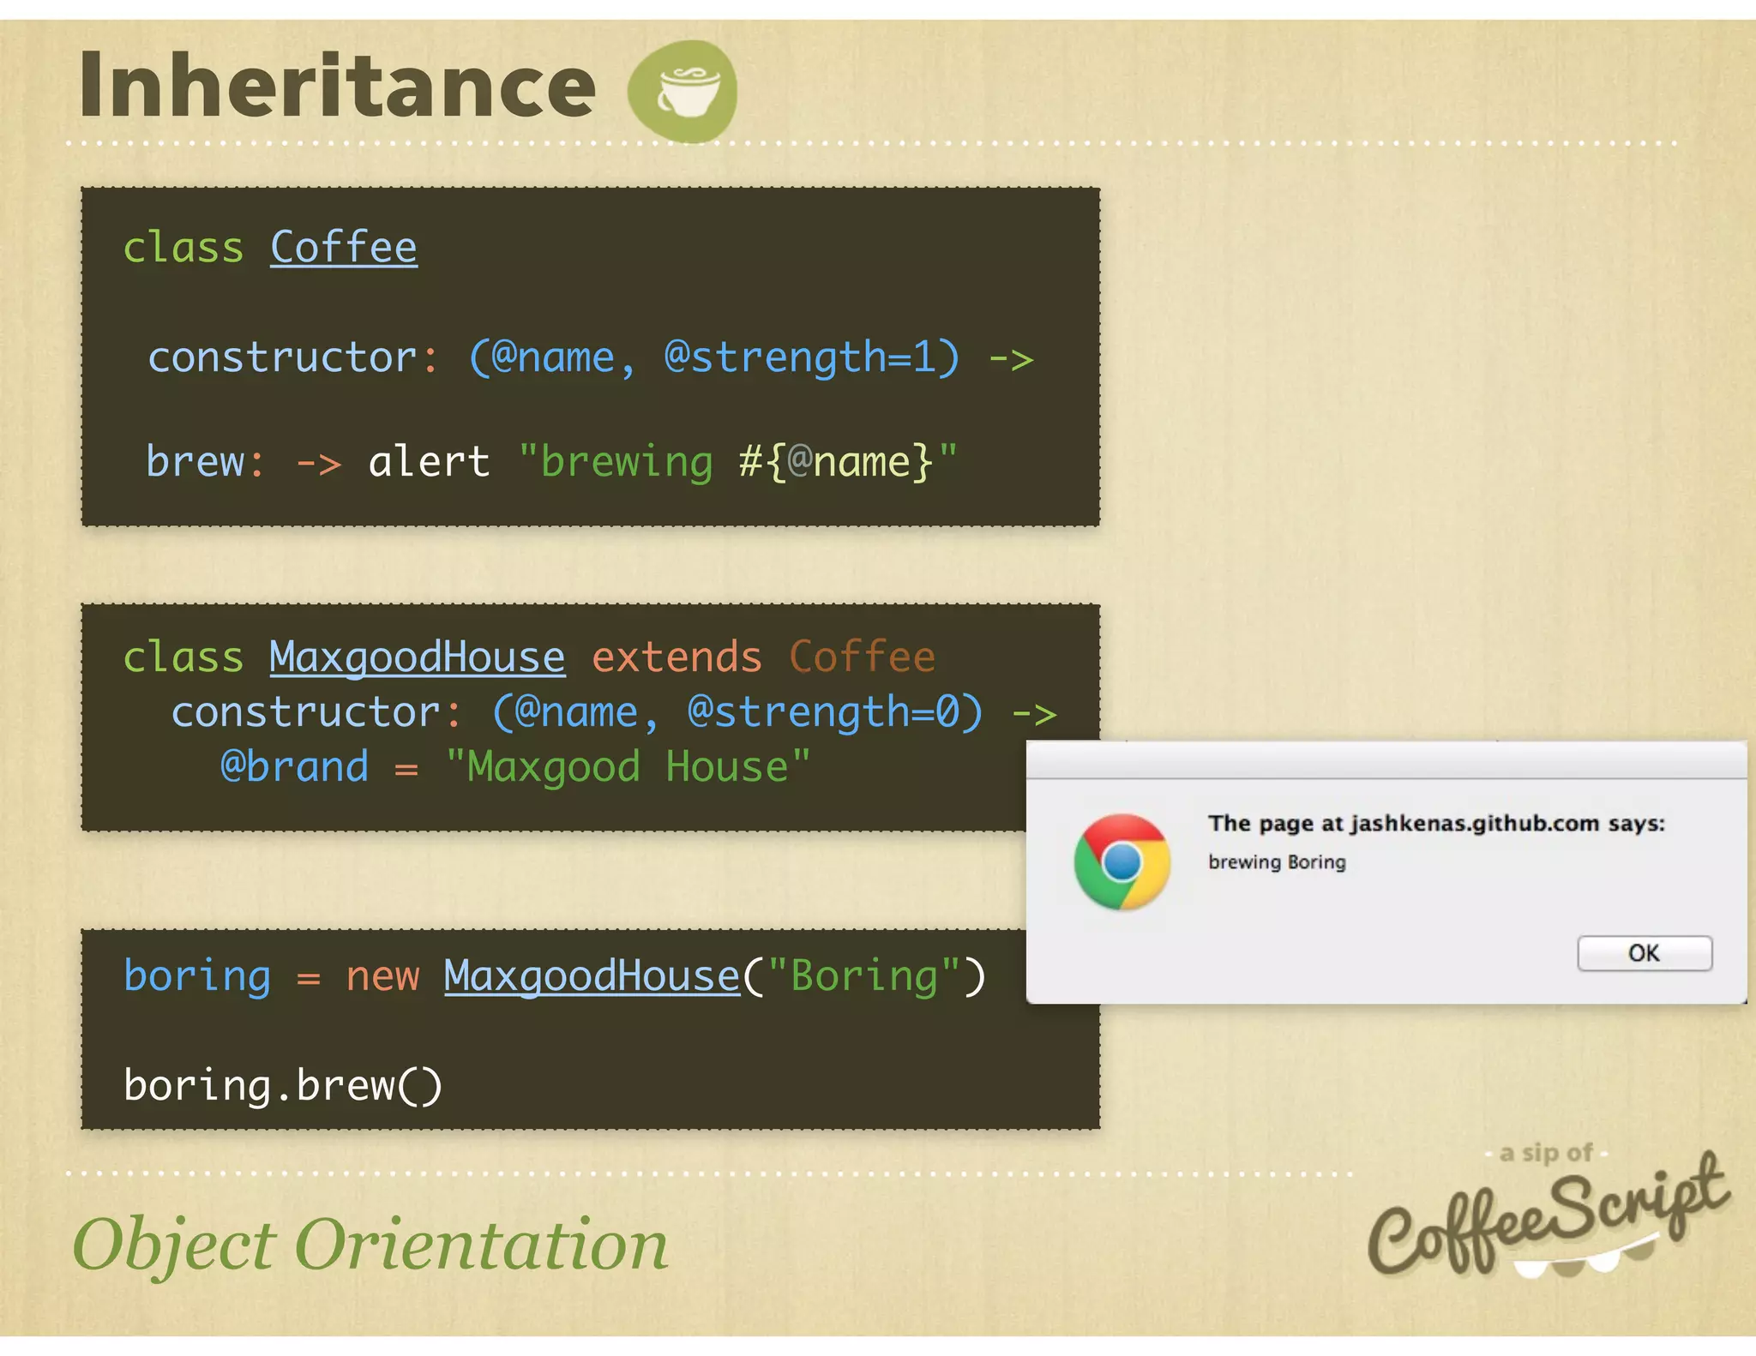Click the "boring.brew()" code line
This screenshot has height=1356, width=1756.
coord(283,1086)
